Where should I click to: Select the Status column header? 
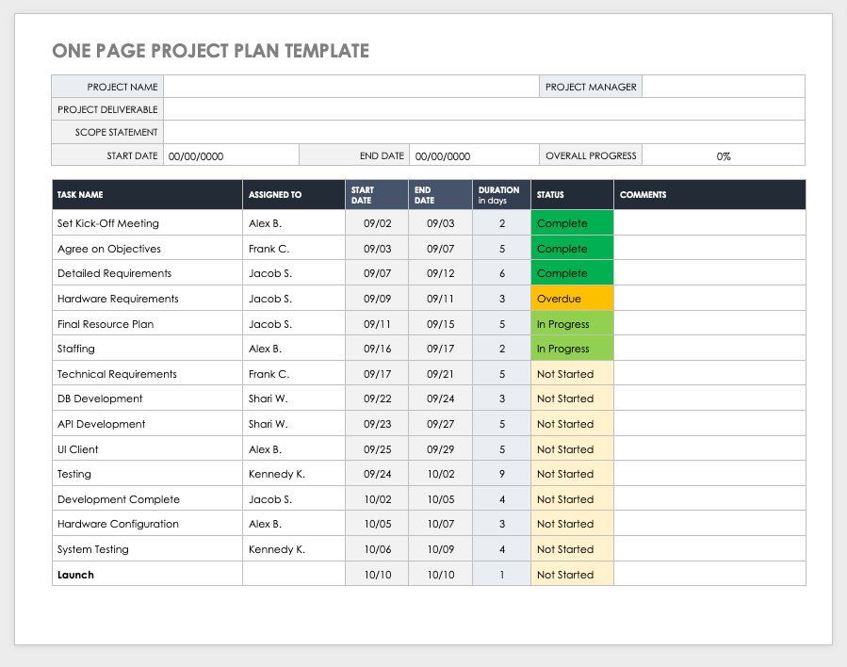coord(572,195)
